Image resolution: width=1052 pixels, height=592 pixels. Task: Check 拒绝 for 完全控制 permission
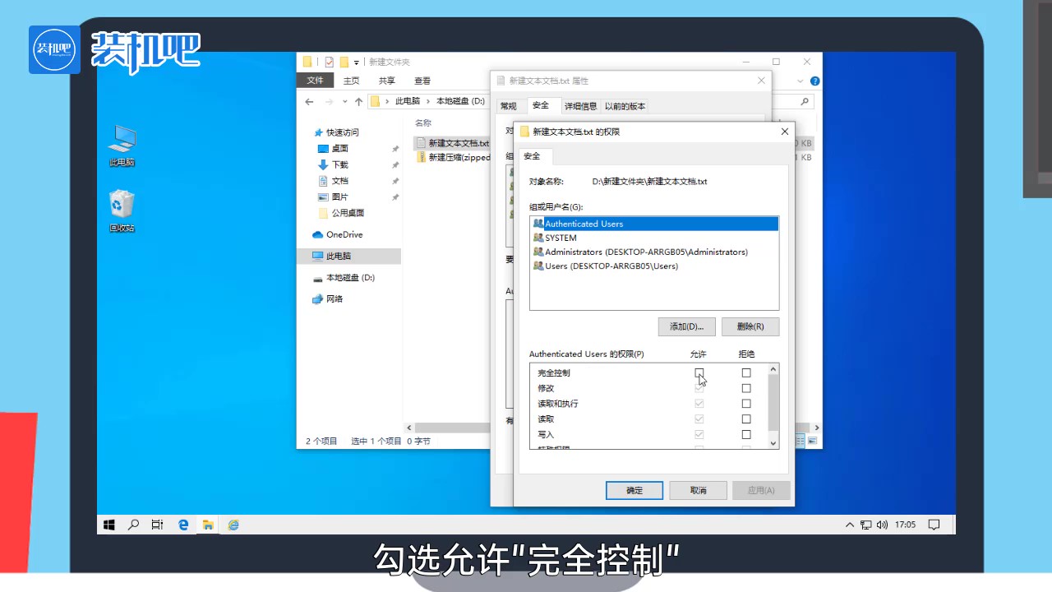[x=746, y=372]
